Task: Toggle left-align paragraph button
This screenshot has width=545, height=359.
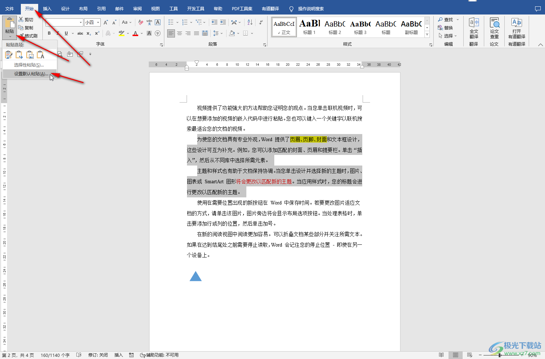Action: pyautogui.click(x=171, y=33)
